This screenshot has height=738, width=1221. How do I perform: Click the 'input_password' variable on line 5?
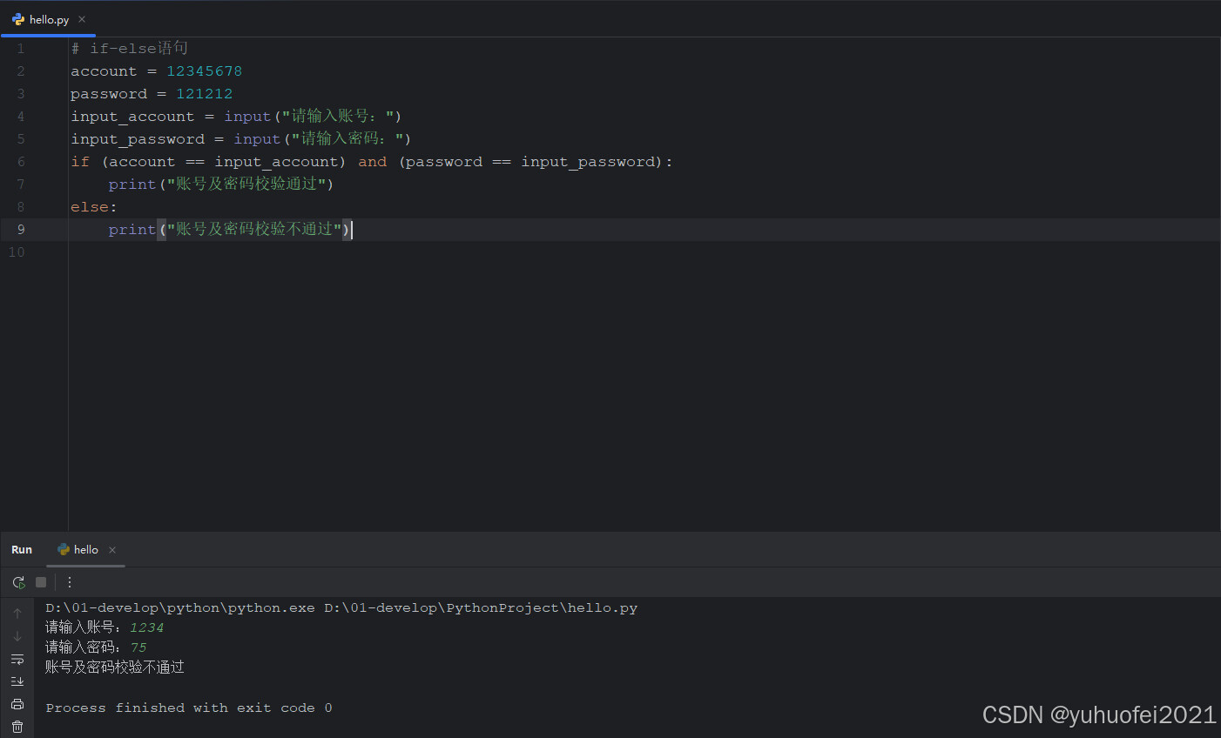[x=138, y=139]
